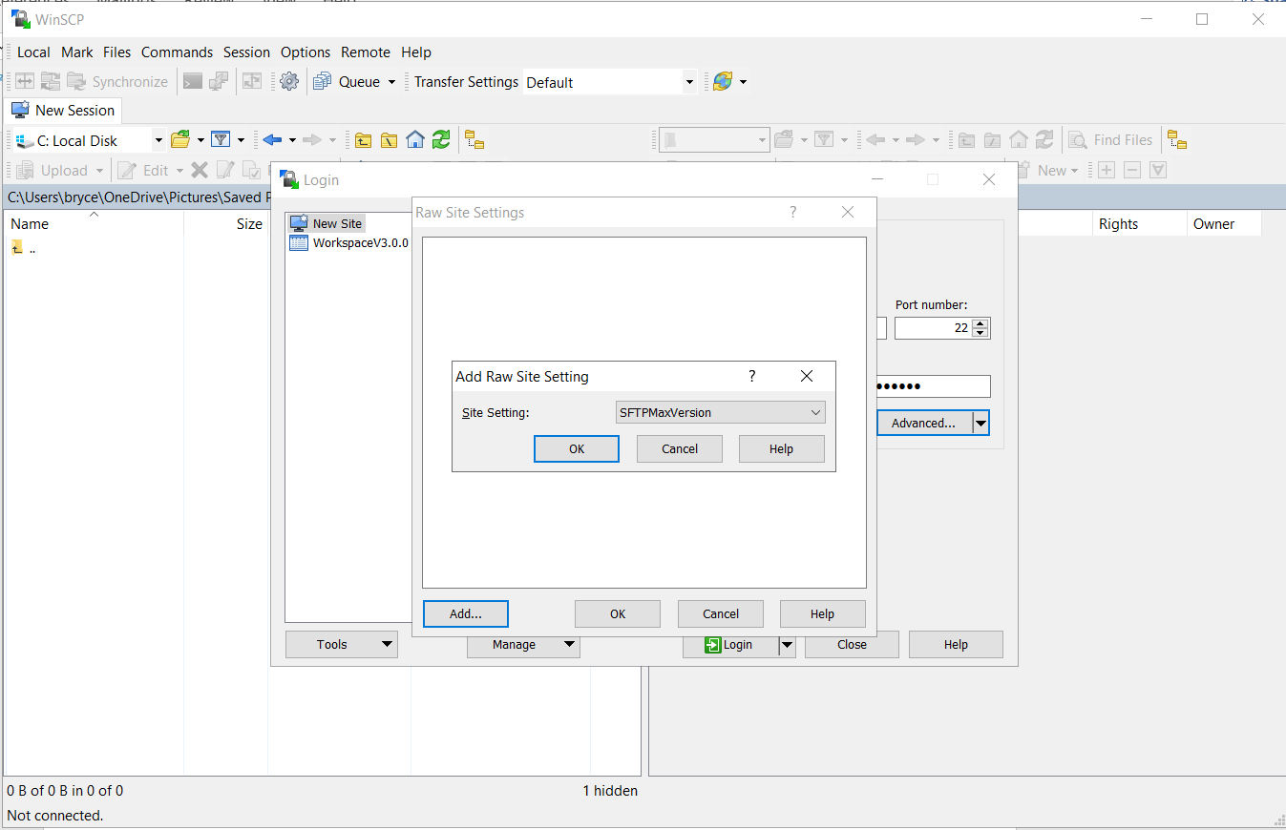The width and height of the screenshot is (1286, 830).
Task: Click the local panel Filter icon
Action: (221, 140)
